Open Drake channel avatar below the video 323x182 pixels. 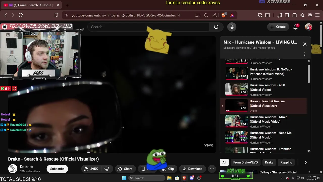point(13,169)
